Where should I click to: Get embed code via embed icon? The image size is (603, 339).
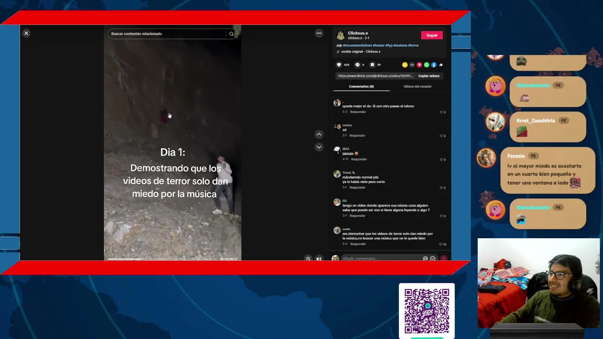[412, 65]
